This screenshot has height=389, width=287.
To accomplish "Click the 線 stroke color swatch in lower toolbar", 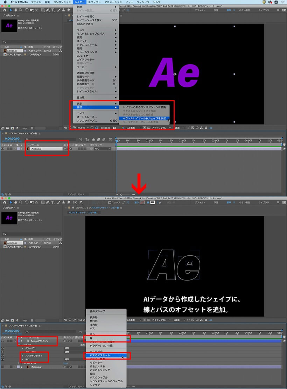I will 153,203.
